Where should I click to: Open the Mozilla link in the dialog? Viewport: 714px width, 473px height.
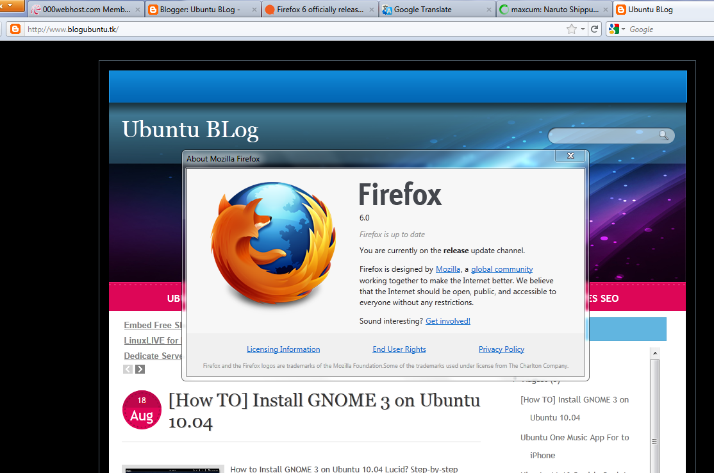click(x=448, y=269)
